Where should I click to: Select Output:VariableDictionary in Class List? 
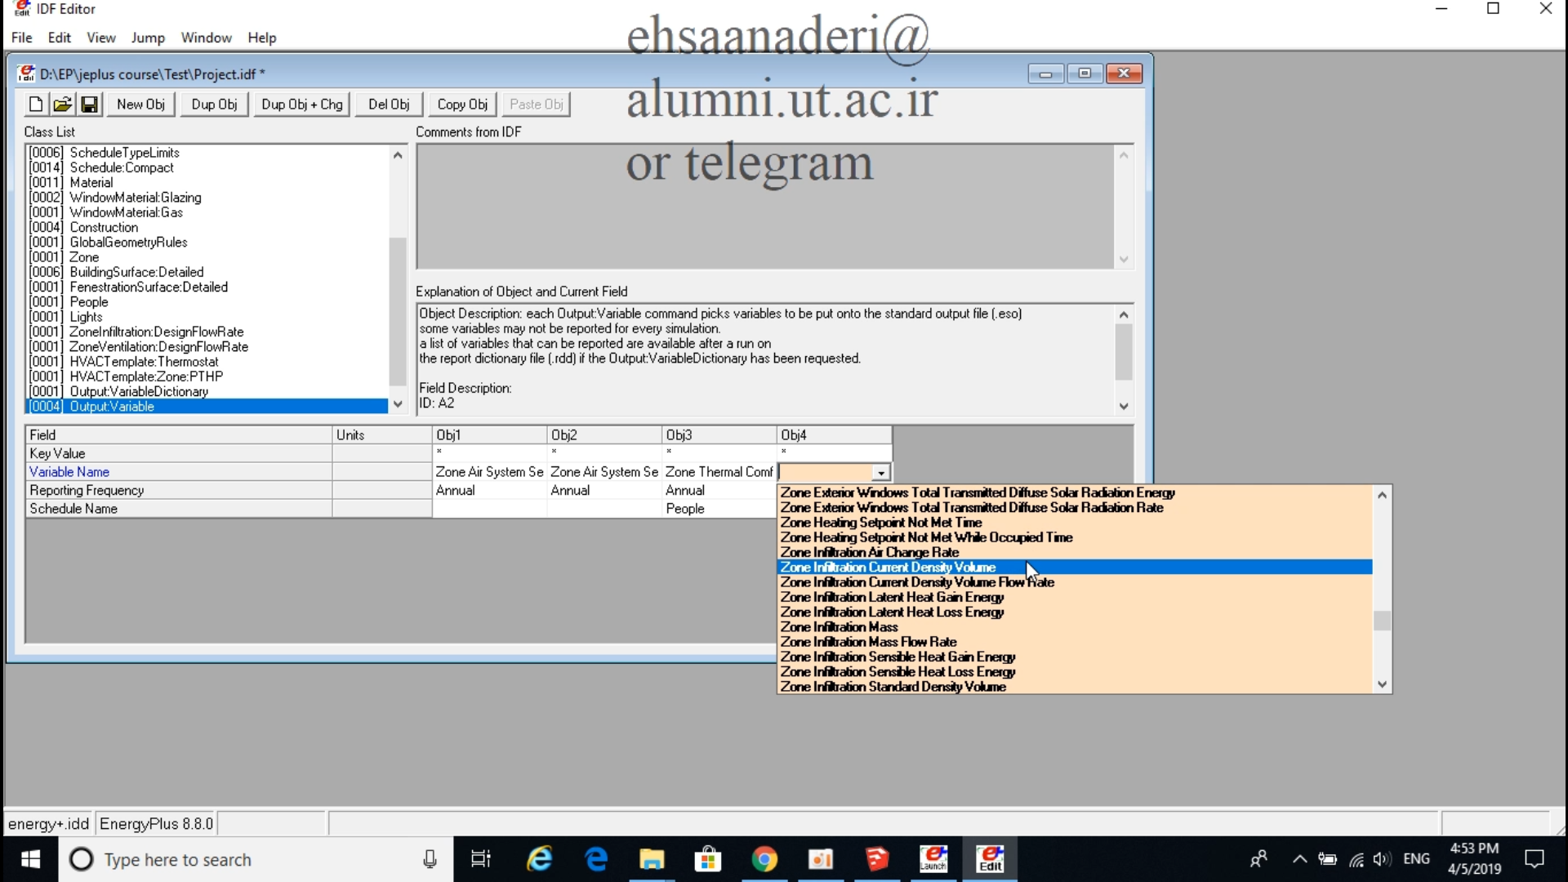207,391
